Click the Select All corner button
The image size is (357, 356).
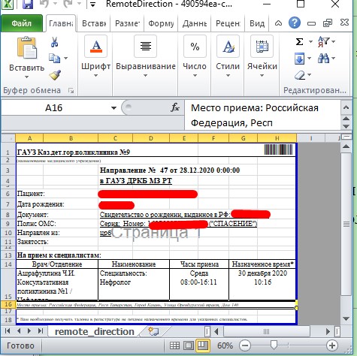[8, 138]
